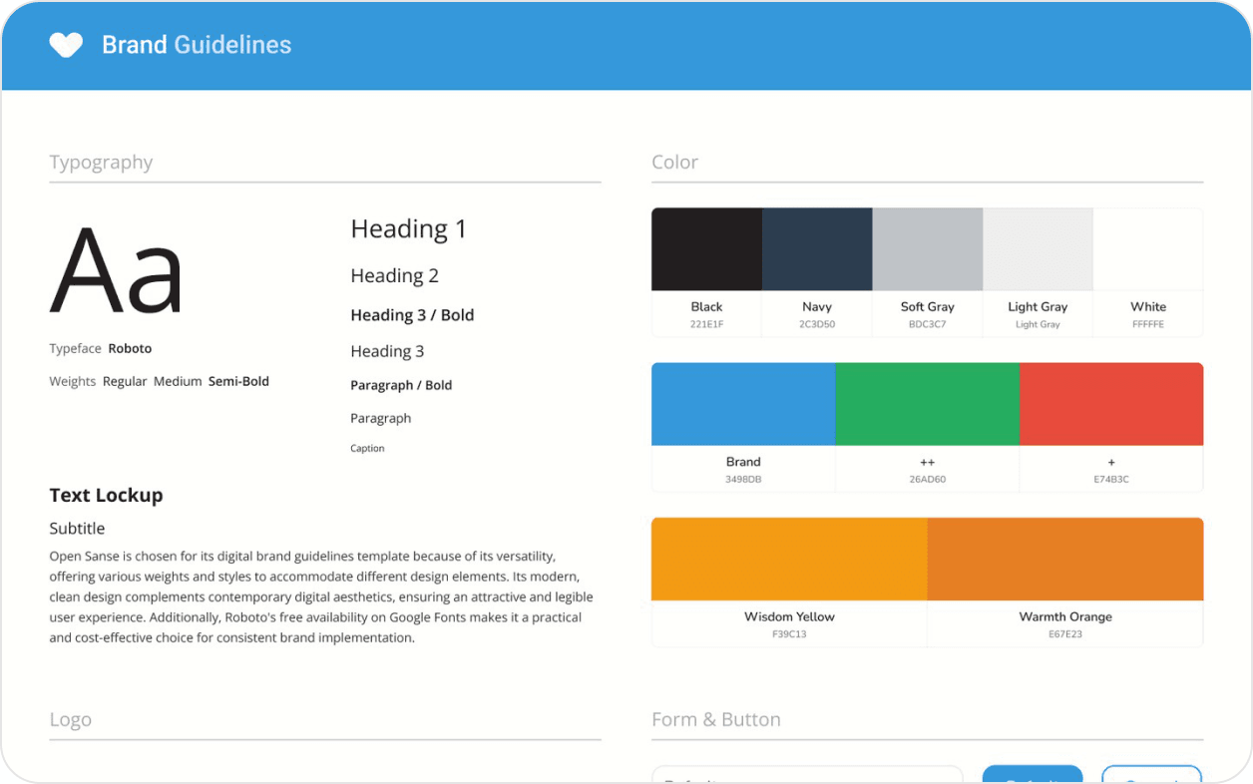Select the White color swatch block

1148,249
